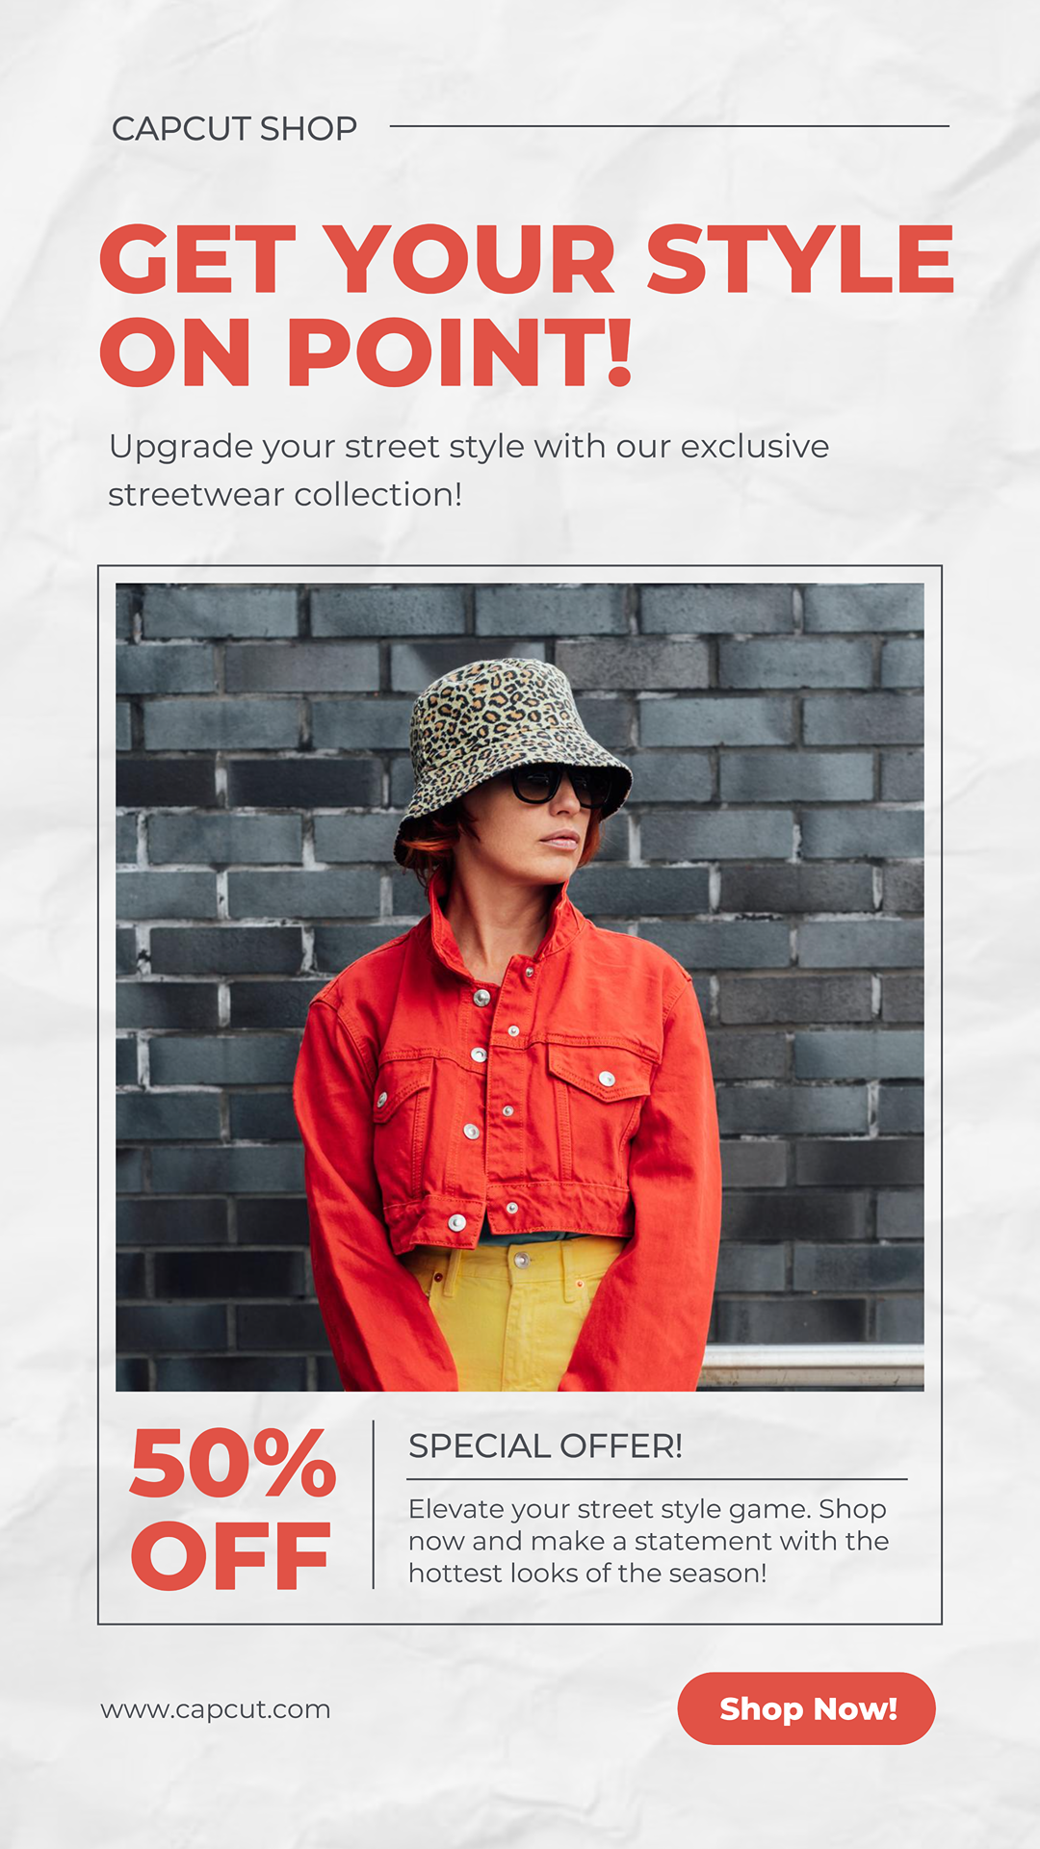
Task: Click the line under SPECIAL OFFER!
Action: tap(657, 1479)
